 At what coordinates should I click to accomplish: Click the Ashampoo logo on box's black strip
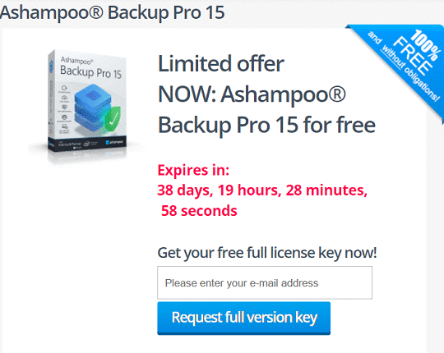tap(114, 141)
